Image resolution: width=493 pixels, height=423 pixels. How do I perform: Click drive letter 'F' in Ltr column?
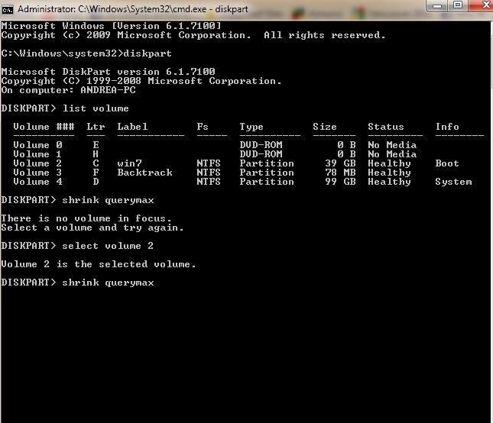point(96,173)
